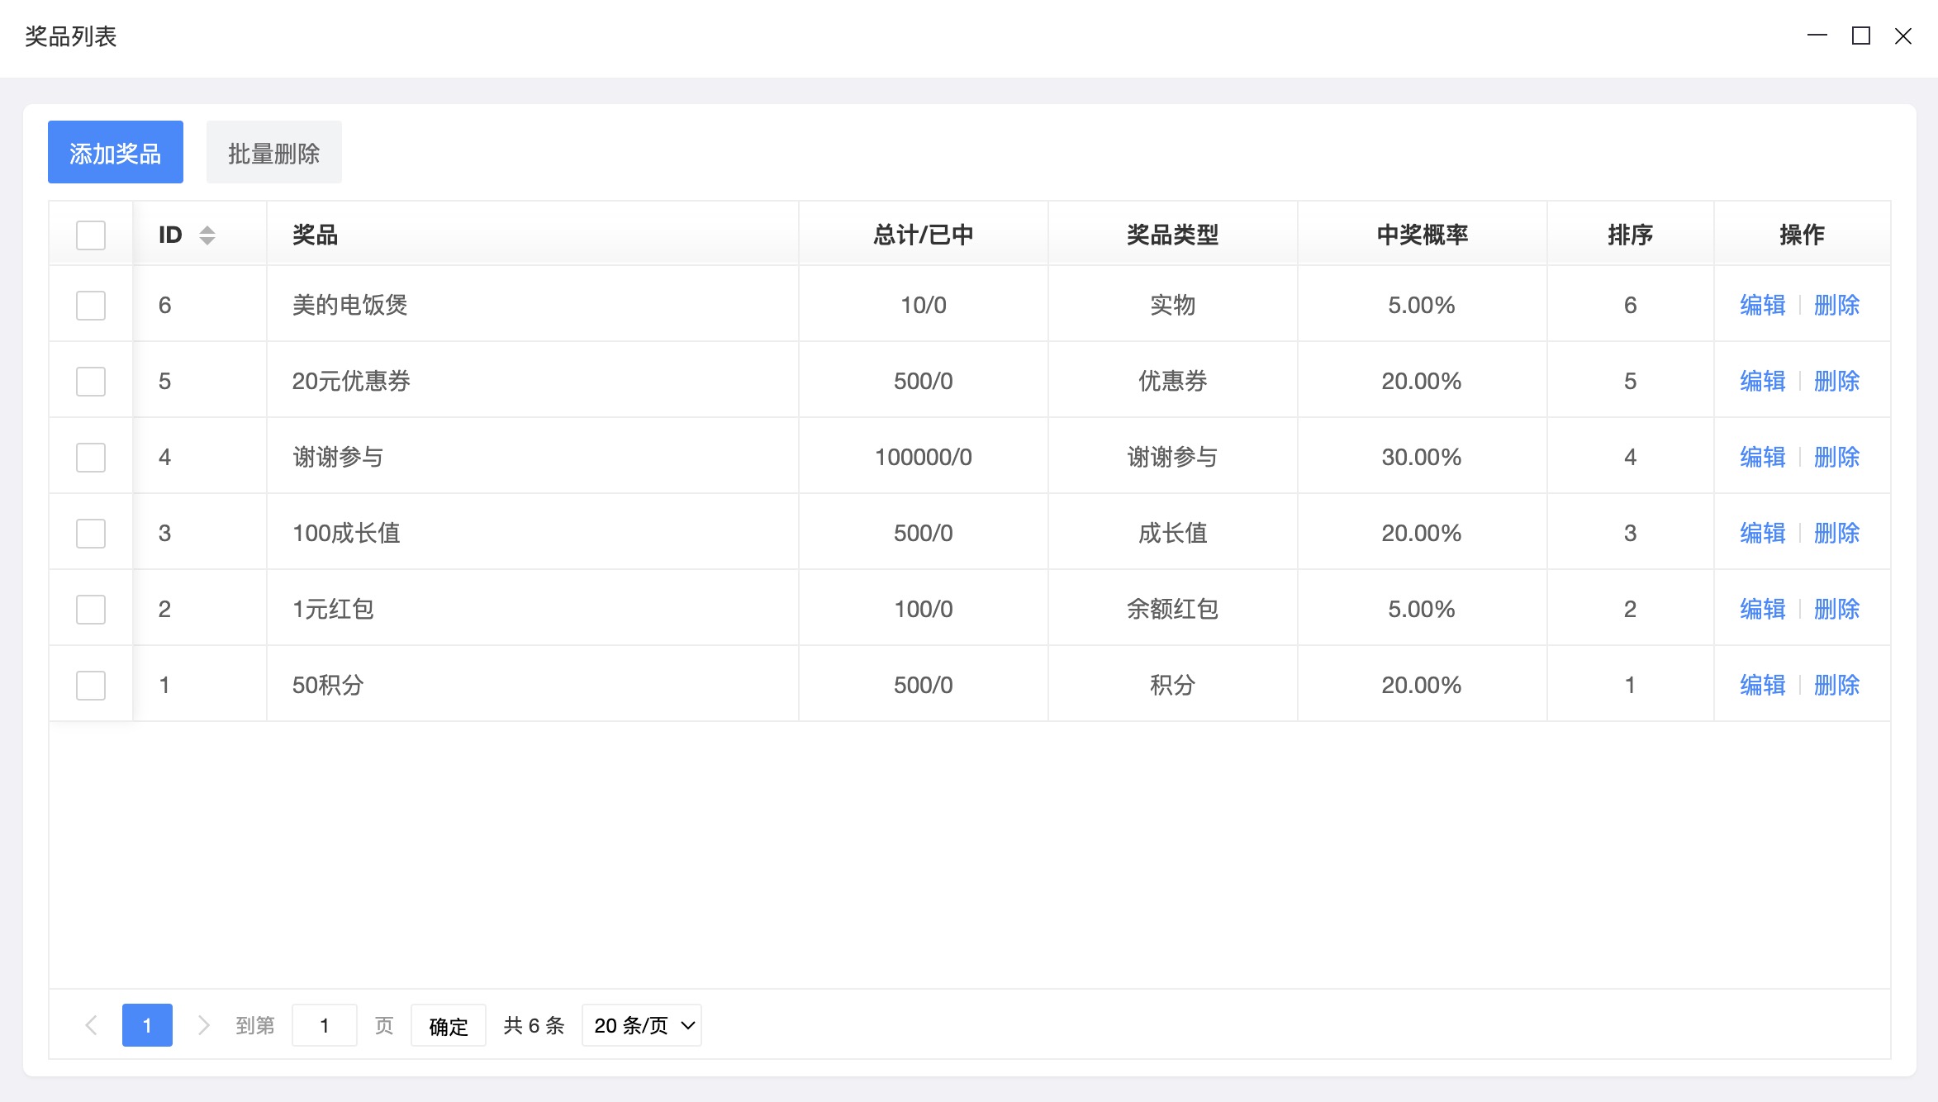Minimize the 奖品列表 window
Image resolution: width=1938 pixels, height=1102 pixels.
coord(1817,36)
